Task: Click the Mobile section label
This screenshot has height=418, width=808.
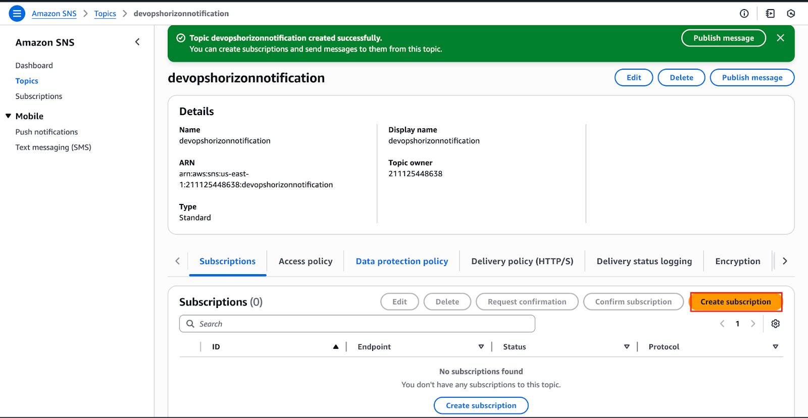Action: tap(29, 116)
